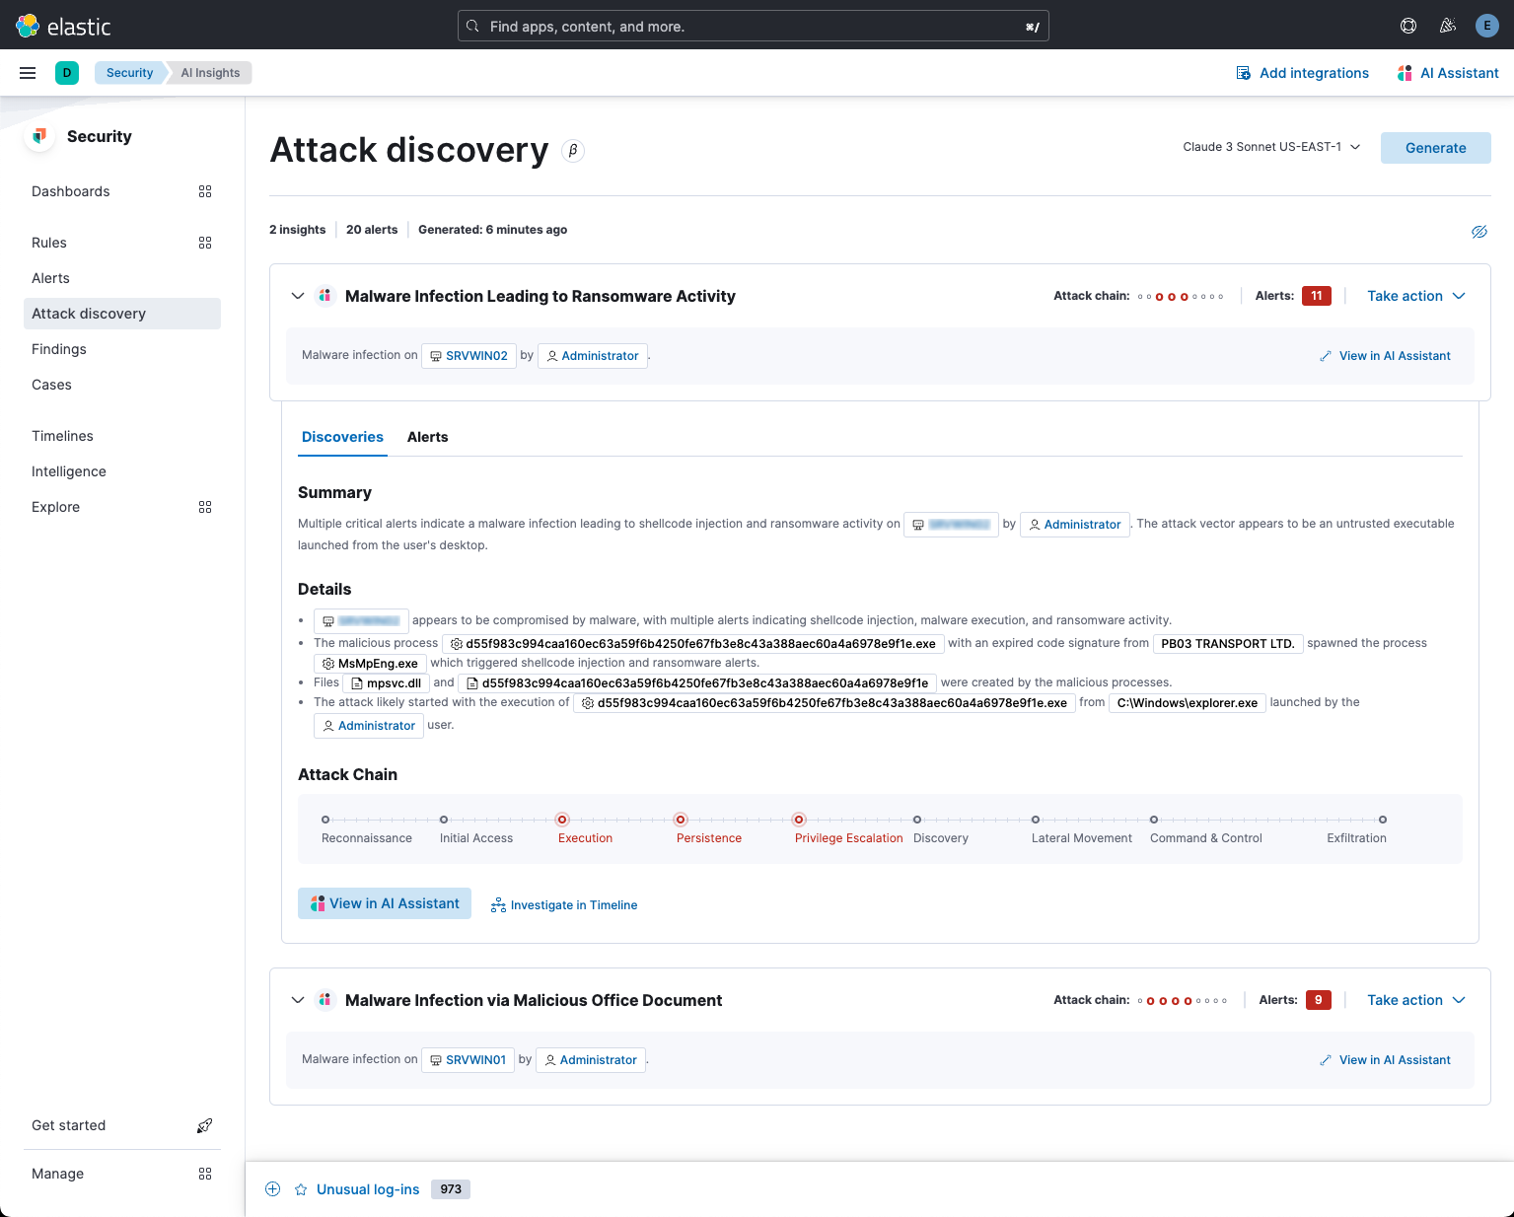Switch to the Alerts tab
1514x1217 pixels.
pyautogui.click(x=427, y=437)
